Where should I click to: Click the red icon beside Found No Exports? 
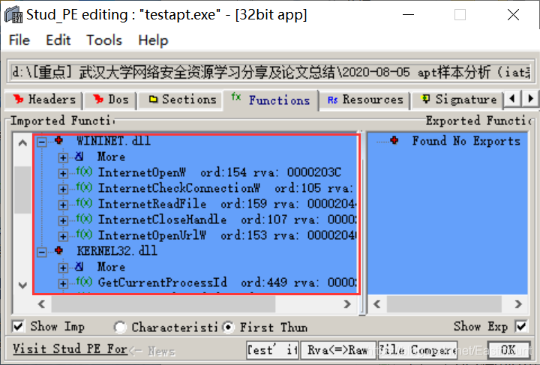394,140
